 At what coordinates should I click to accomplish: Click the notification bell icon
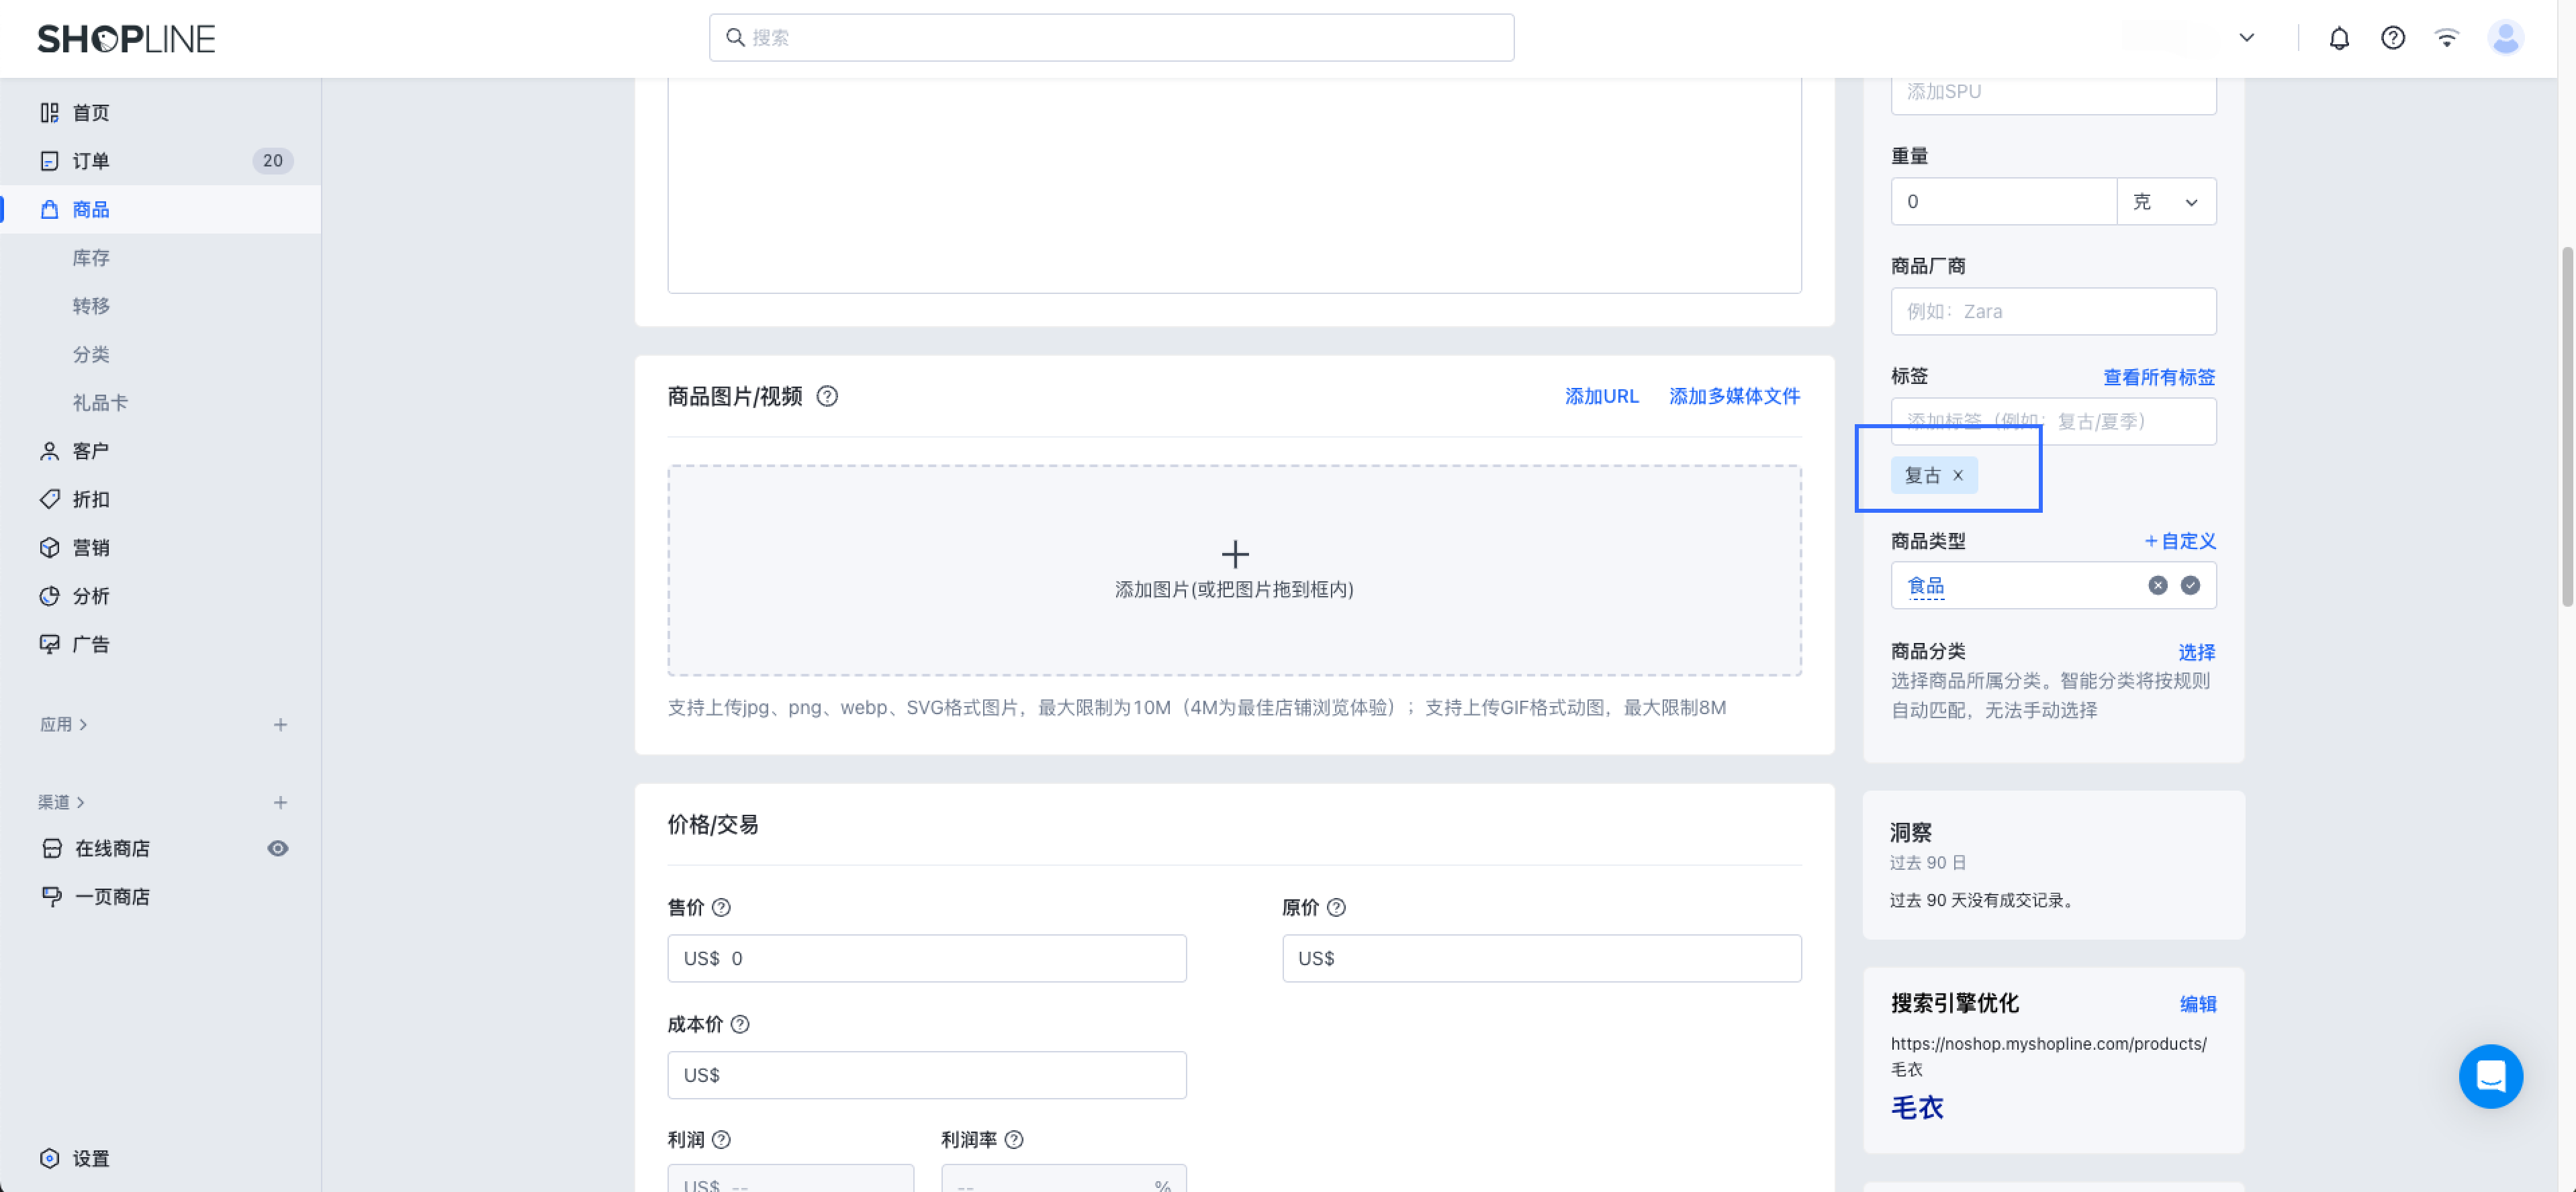[x=2339, y=37]
